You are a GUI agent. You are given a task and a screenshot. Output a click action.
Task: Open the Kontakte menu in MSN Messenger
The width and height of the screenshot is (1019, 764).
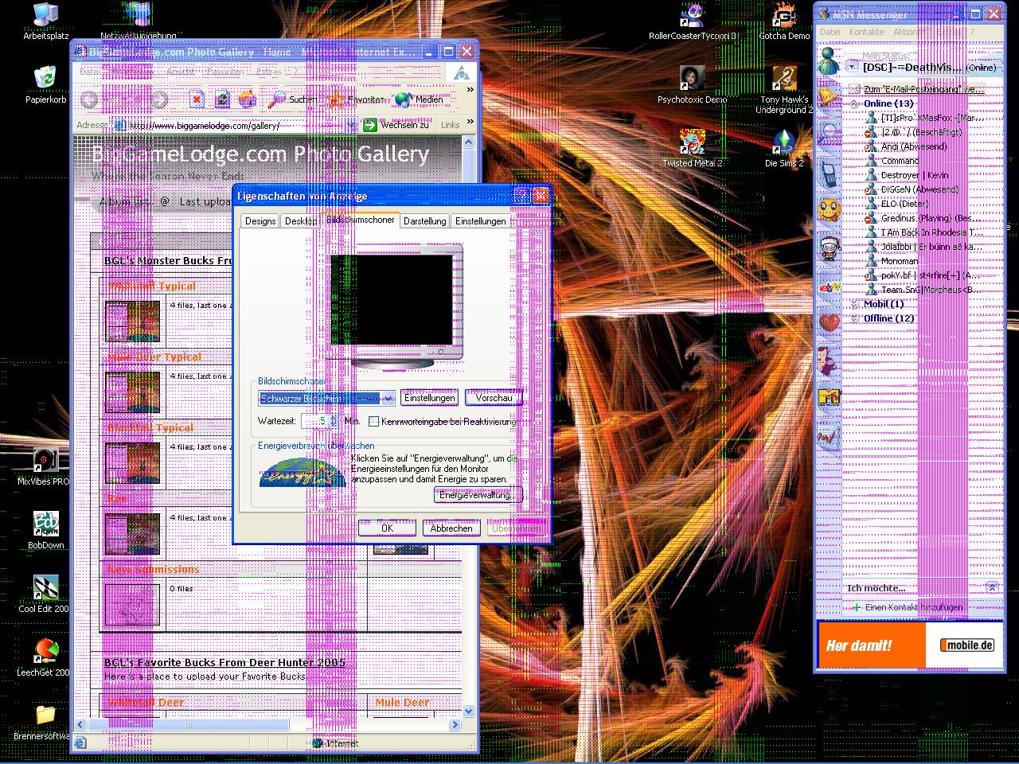tap(866, 32)
